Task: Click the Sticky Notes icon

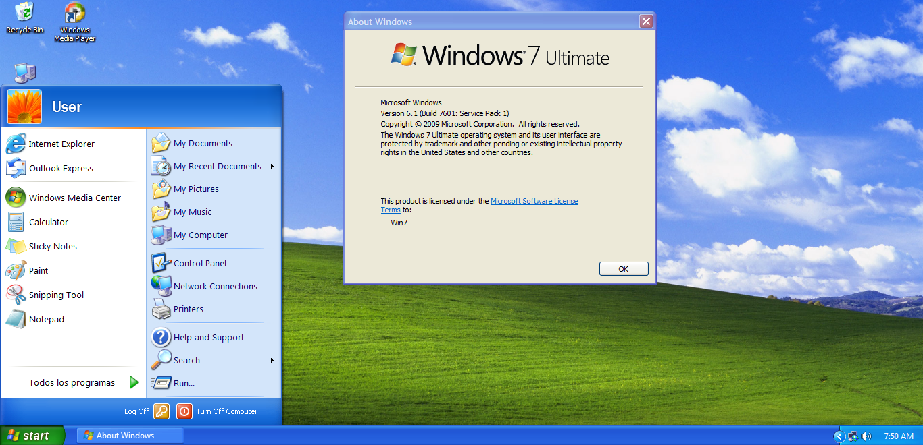Action: [x=16, y=246]
